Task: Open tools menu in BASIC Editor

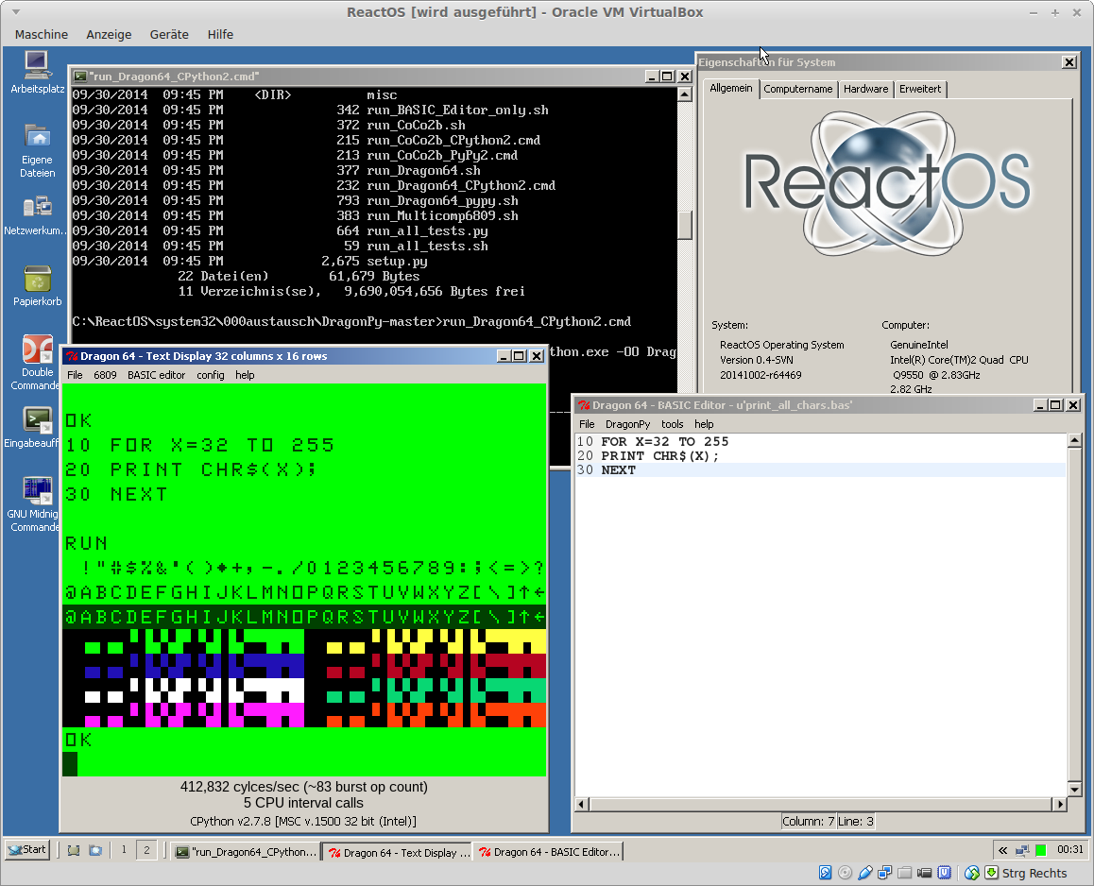Action: coord(672,424)
